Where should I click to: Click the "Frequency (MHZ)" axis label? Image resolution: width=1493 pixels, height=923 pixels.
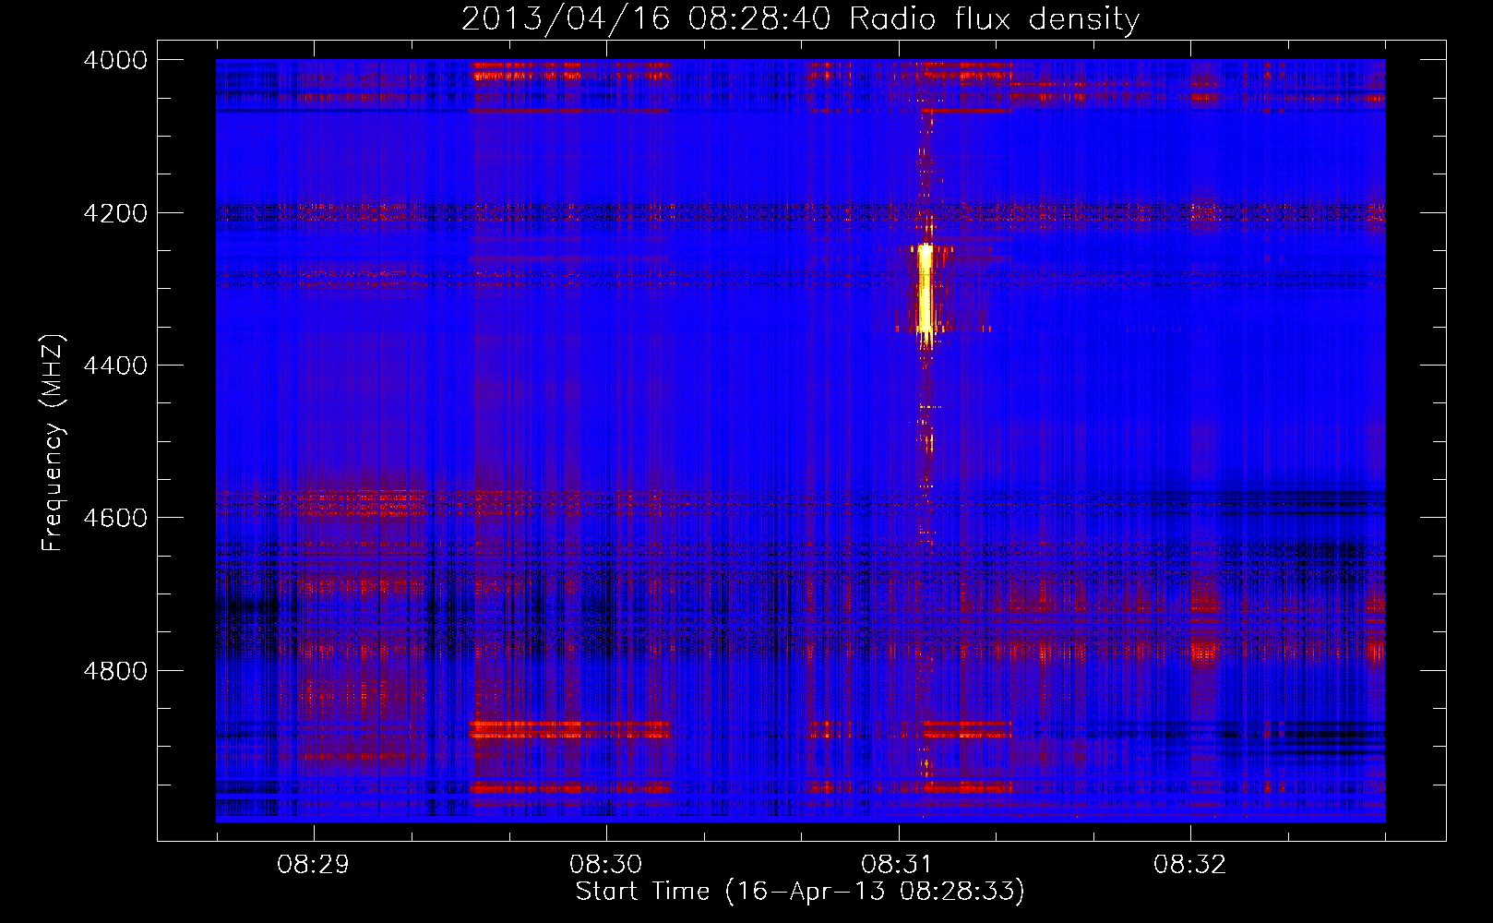coord(54,443)
